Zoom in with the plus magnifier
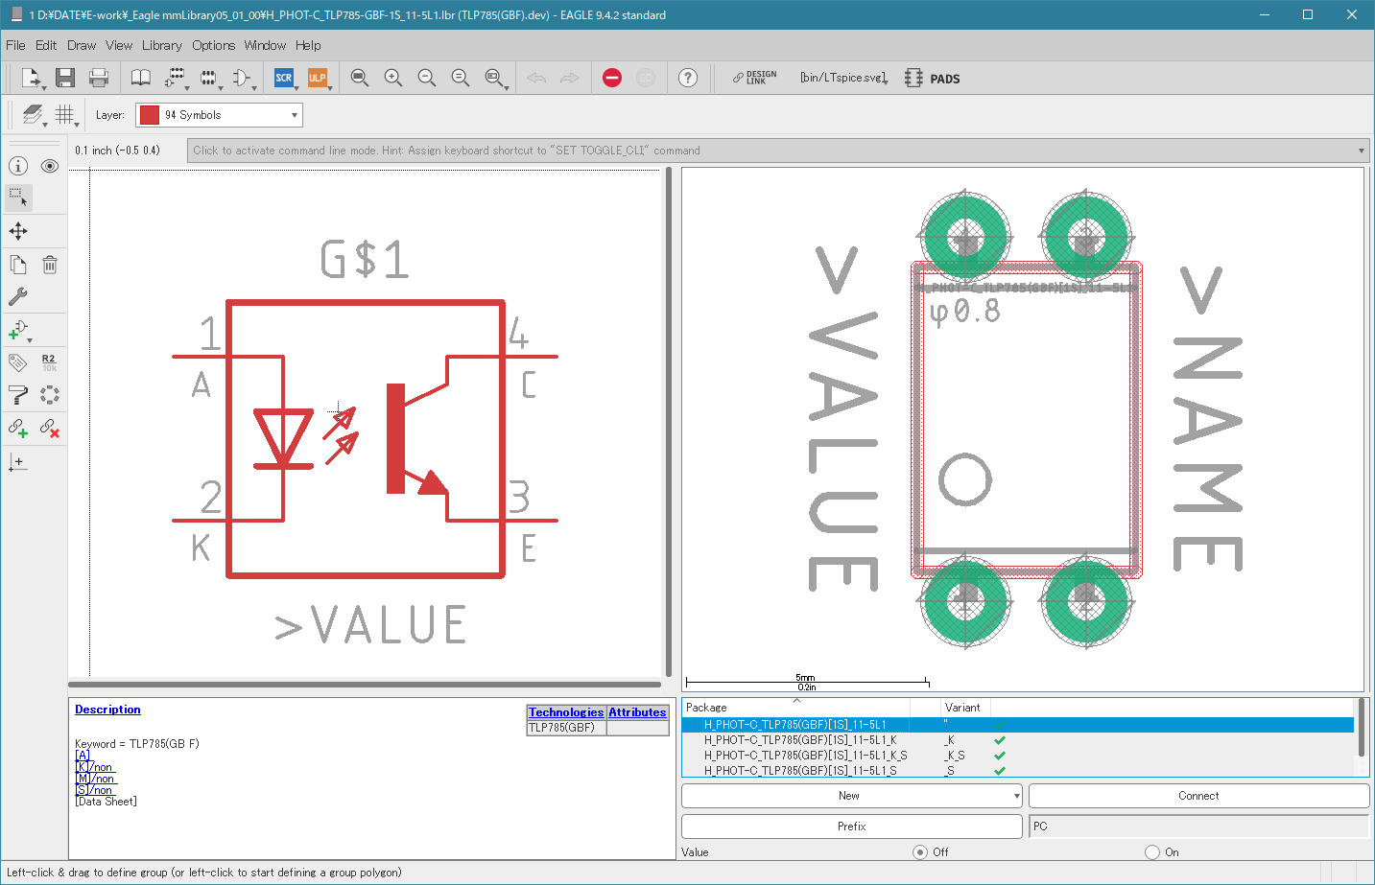This screenshot has height=885, width=1375. 393,78
